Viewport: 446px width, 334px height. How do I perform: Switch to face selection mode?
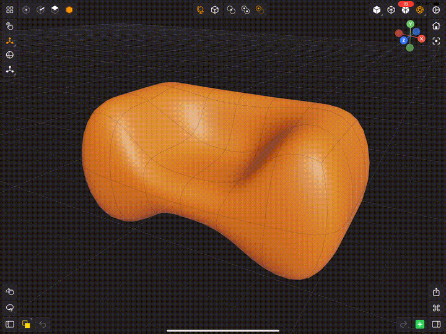(x=55, y=10)
